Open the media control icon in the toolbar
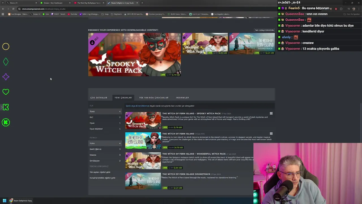362x204 pixels. [x=348, y=9]
